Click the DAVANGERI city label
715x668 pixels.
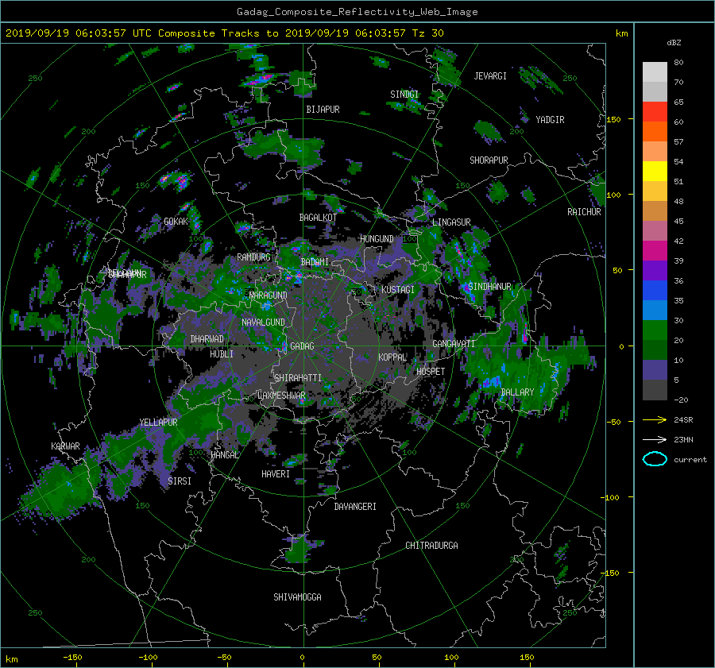[355, 507]
